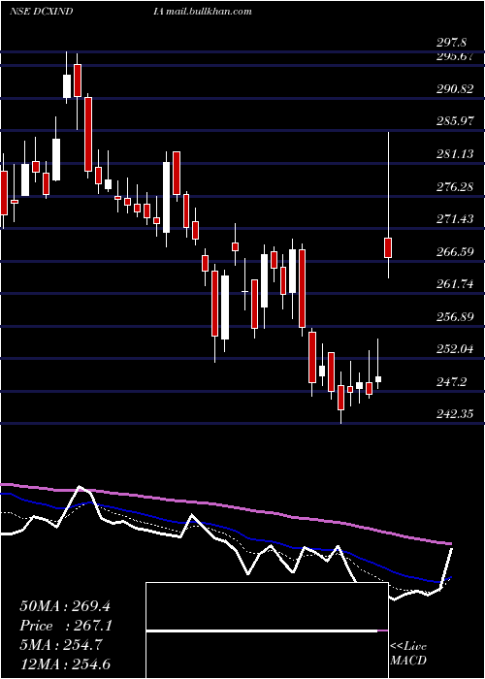This screenshot has height=679, width=485.
Task: Click the 242.35 price level label
Action: (454, 414)
